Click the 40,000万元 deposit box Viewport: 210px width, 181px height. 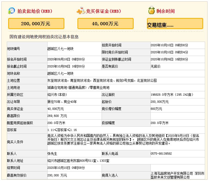coord(105,24)
